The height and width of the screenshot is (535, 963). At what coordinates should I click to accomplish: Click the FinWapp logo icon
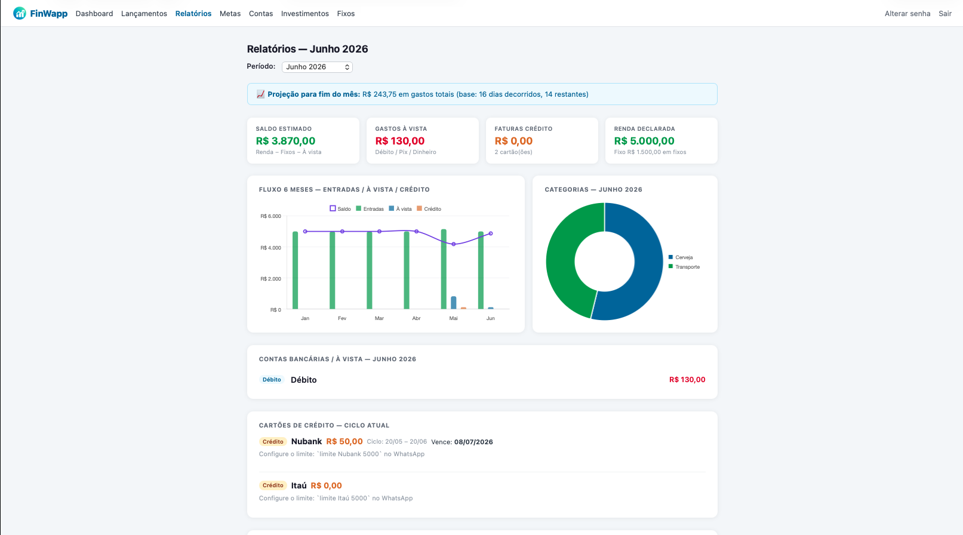[20, 13]
